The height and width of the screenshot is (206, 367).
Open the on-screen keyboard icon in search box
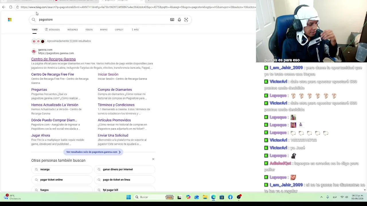click(x=172, y=19)
